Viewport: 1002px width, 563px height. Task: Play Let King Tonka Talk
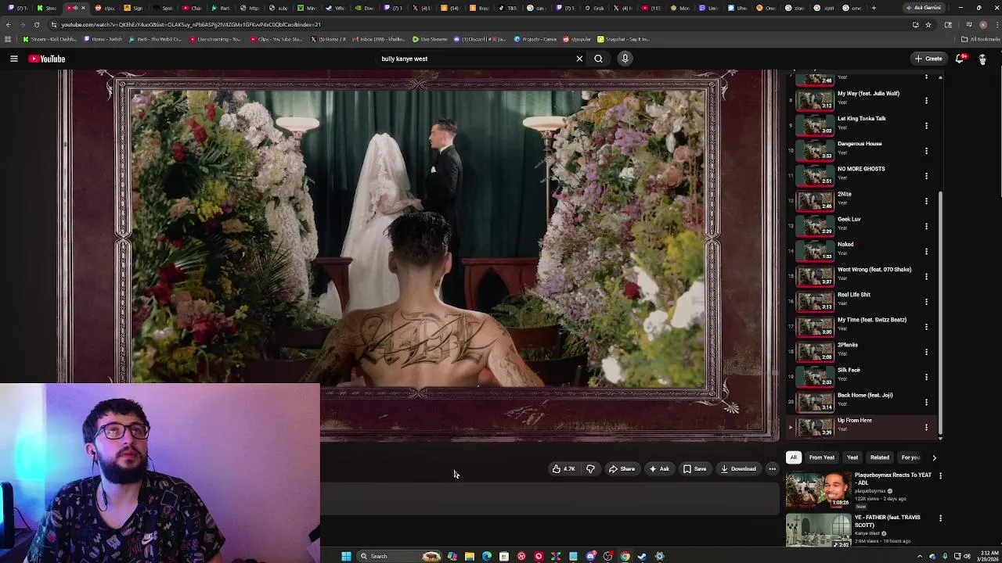point(861,125)
